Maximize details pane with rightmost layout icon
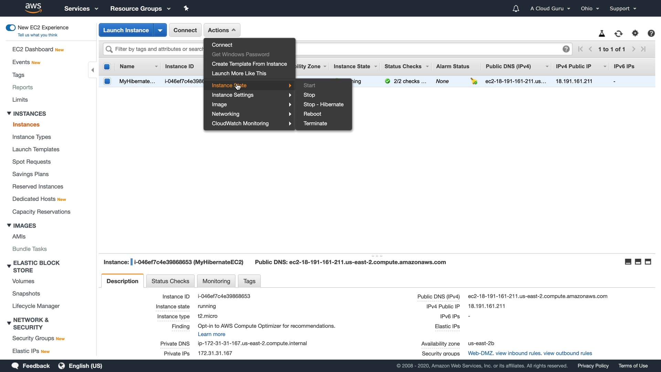 point(648,262)
